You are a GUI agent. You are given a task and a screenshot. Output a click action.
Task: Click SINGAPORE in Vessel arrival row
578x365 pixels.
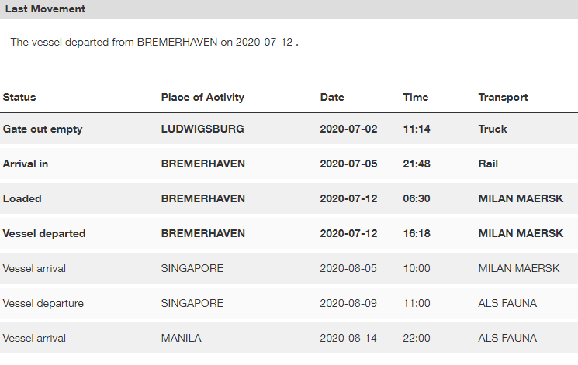192,268
